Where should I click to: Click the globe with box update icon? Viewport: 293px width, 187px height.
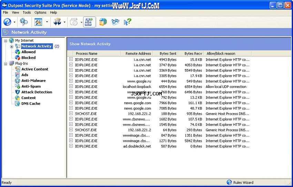click(x=103, y=22)
